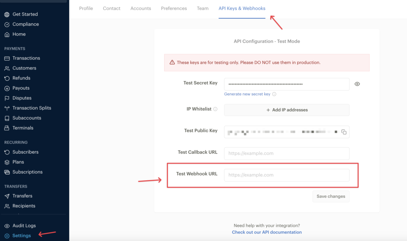Click the Test Webhook URL input field
Image resolution: width=407 pixels, height=241 pixels.
287,175
